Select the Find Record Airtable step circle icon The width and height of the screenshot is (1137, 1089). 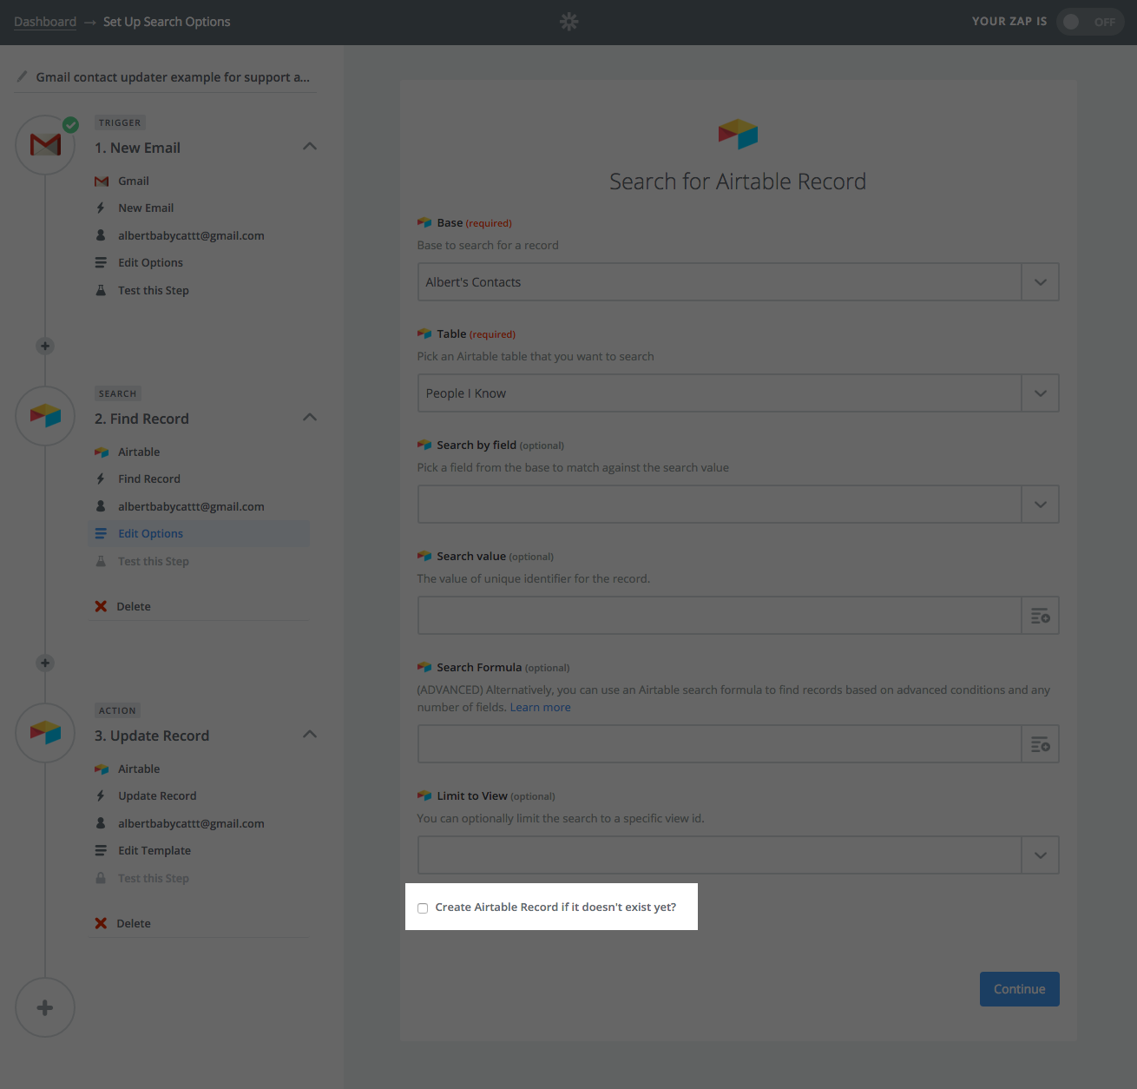(x=45, y=416)
